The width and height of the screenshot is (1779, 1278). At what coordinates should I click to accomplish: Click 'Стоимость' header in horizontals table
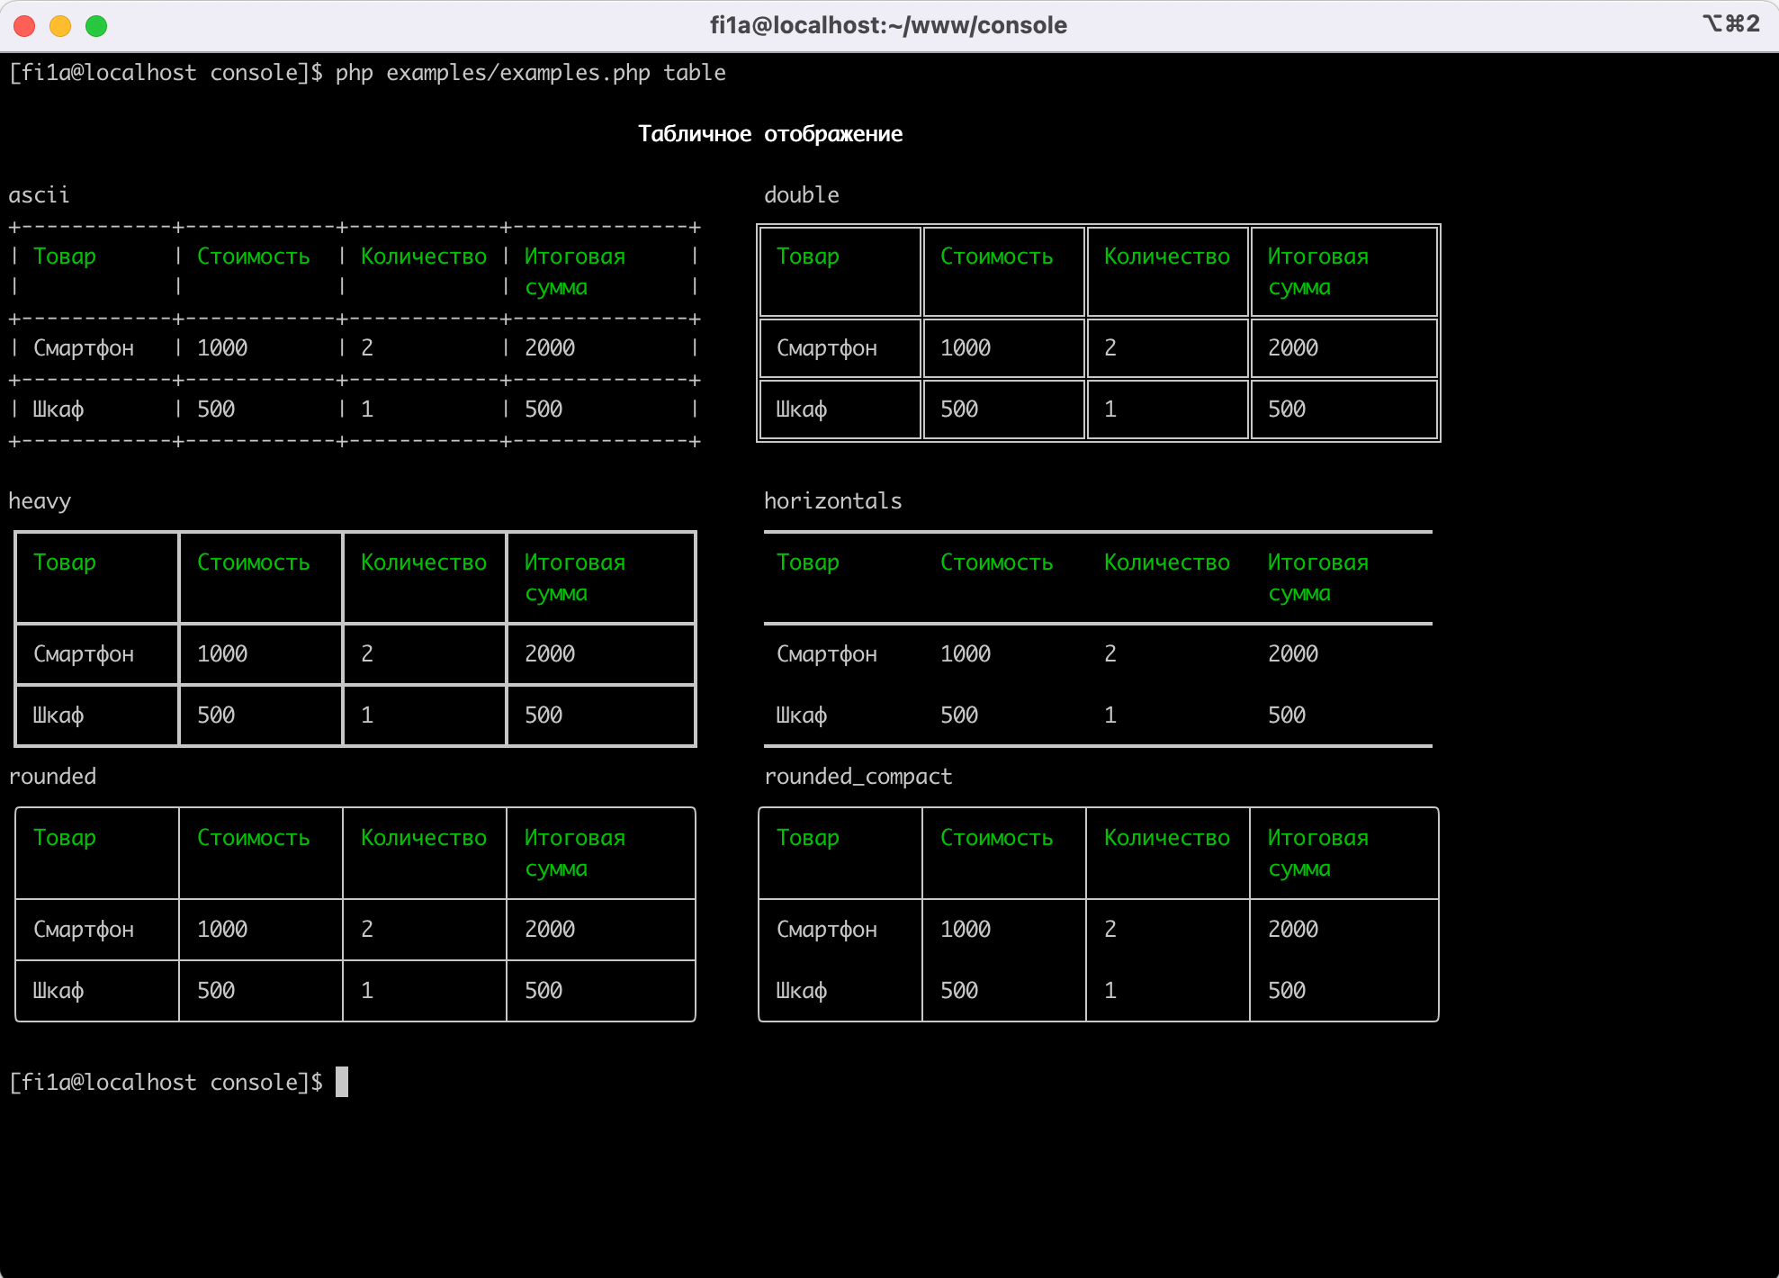pos(997,562)
